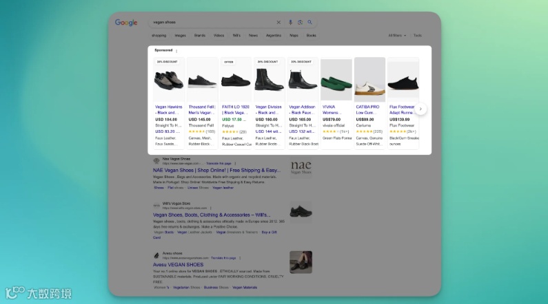Select the Videos search filter
The height and width of the screenshot is (304, 548).
[x=219, y=36]
